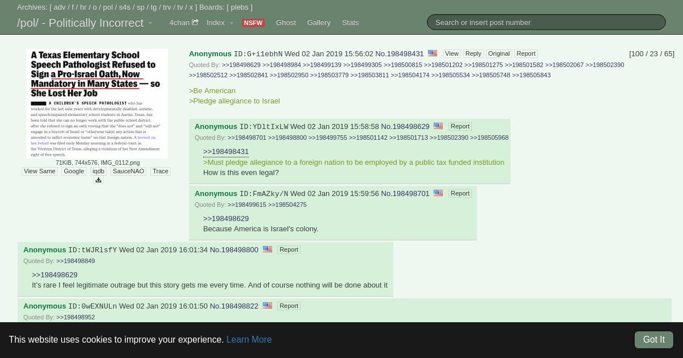Open quoted-by link >>198505843
The width and height of the screenshot is (683, 358).
point(531,75)
